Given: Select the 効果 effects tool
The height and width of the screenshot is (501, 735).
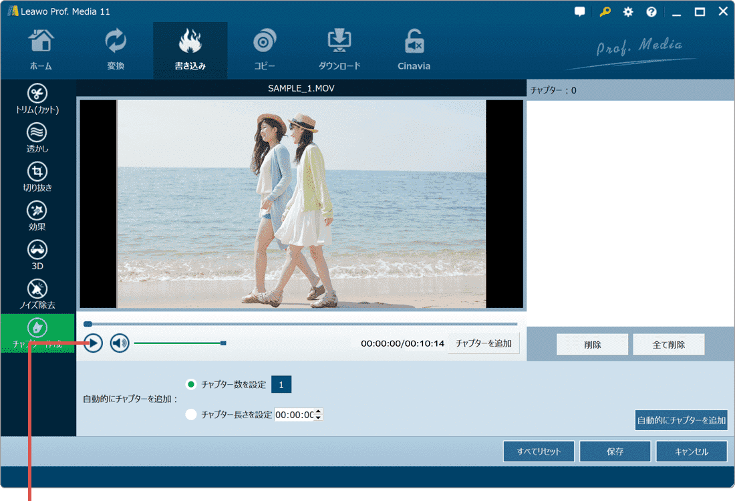Looking at the screenshot, I should pyautogui.click(x=37, y=216).
